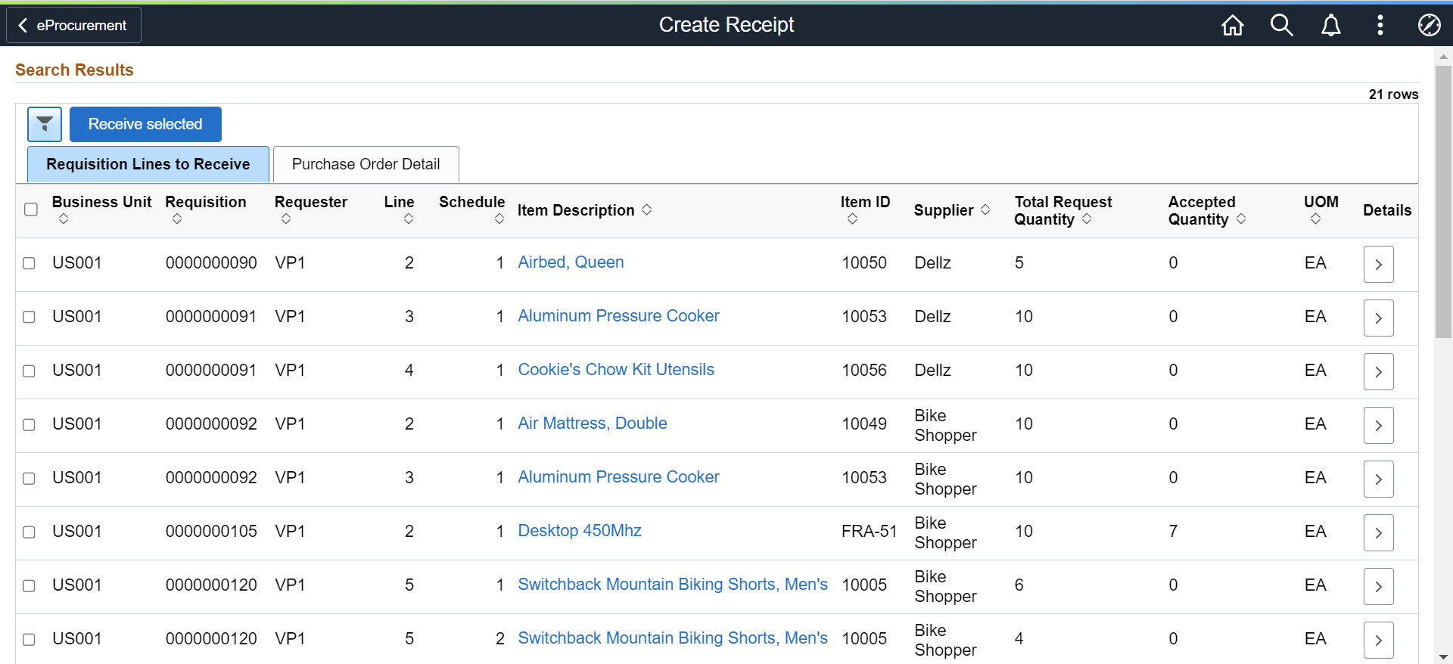Go to the Home page icon
Screen dimensions: 1453x664
[x=1233, y=25]
